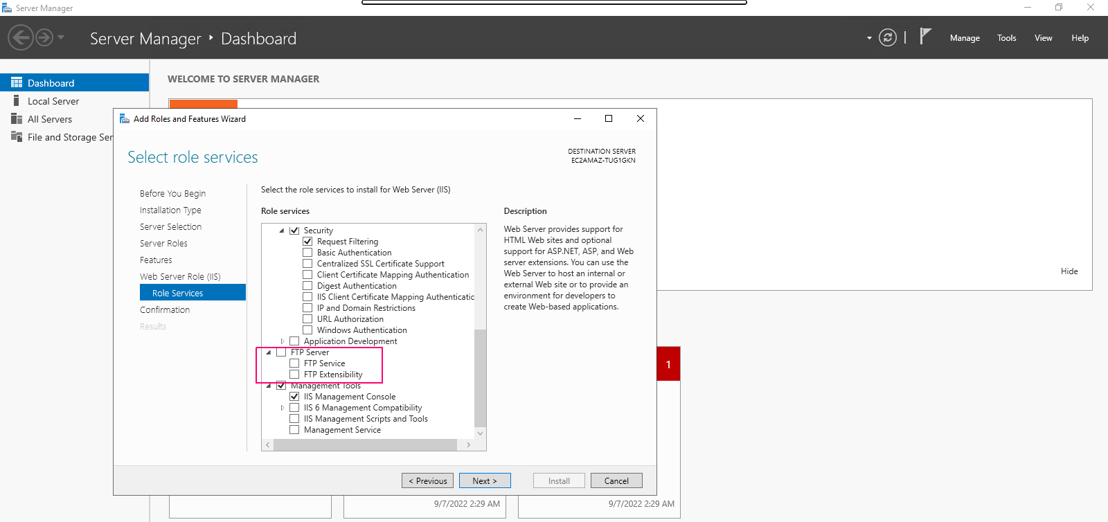1108x522 pixels.
Task: Open the small dropdown arrow beside the refresh icon
Action: coord(869,38)
